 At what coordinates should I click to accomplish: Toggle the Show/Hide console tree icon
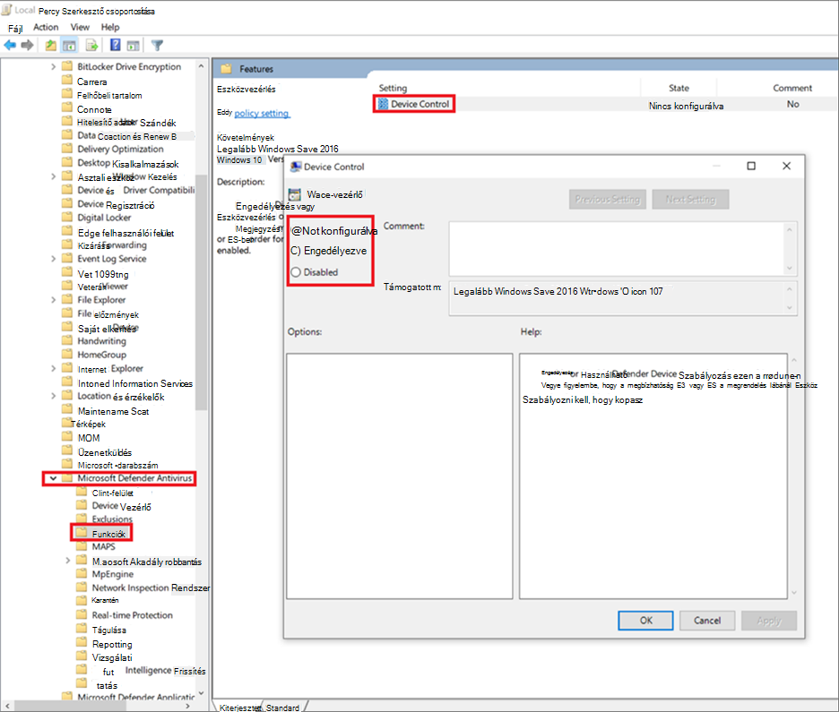coord(70,46)
